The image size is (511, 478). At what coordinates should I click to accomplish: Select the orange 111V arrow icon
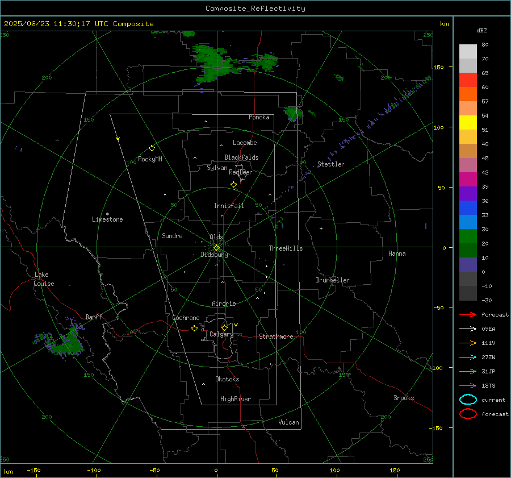[x=468, y=343]
